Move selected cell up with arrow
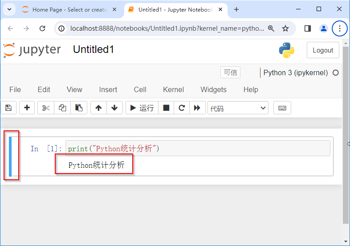The height and width of the screenshot is (246, 350). tap(98, 108)
